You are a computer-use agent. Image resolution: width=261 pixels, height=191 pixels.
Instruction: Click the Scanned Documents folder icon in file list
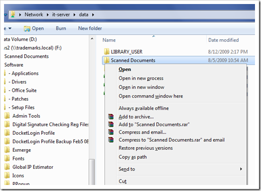click(106, 60)
